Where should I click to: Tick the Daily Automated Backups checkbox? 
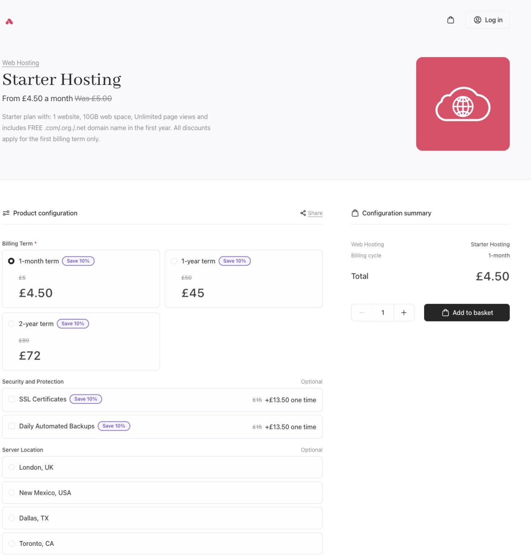tap(12, 426)
